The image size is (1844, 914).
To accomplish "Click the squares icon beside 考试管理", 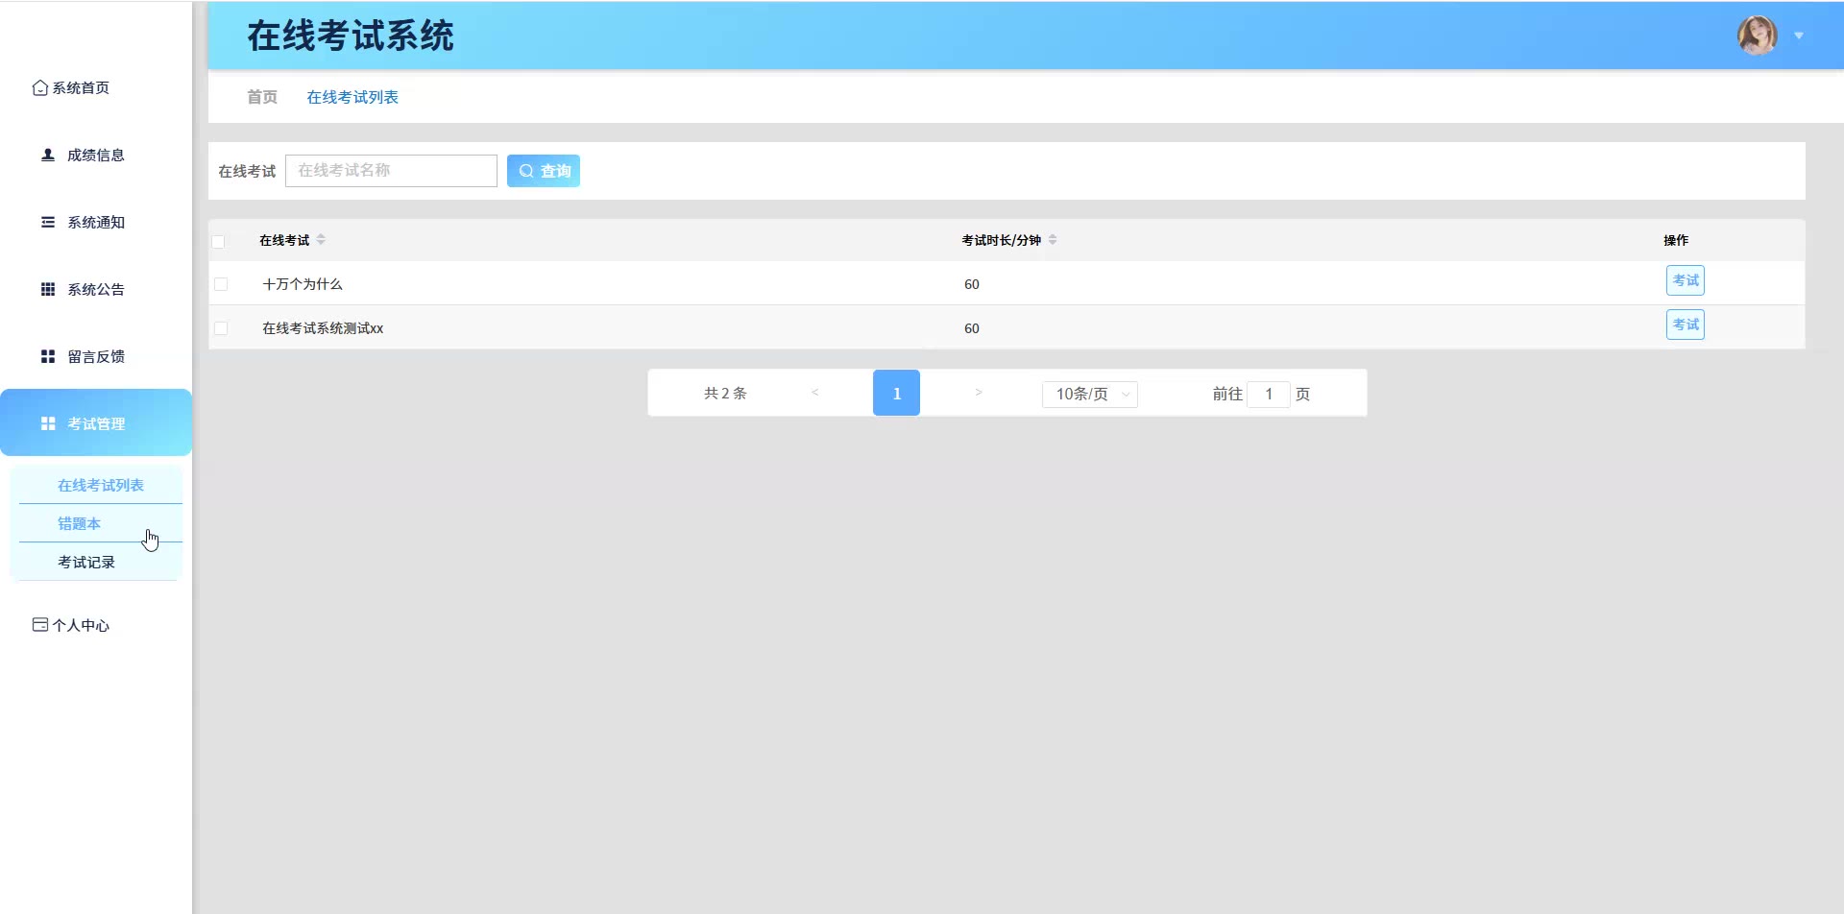I will coord(47,423).
